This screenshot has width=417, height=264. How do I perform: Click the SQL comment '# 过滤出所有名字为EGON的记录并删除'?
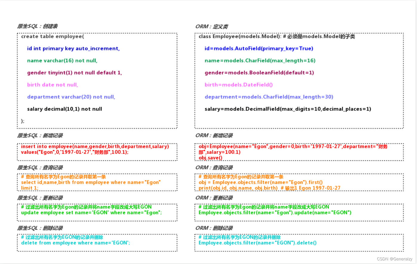(62, 237)
